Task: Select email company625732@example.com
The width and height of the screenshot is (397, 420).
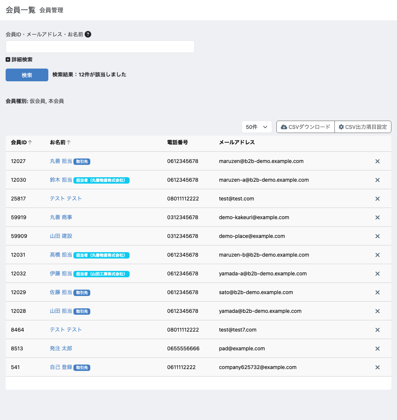Action: click(258, 367)
